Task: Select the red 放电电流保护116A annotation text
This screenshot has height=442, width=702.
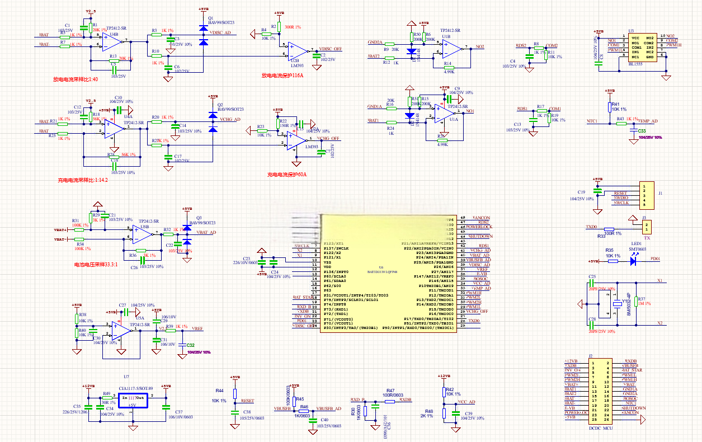Action: point(282,75)
